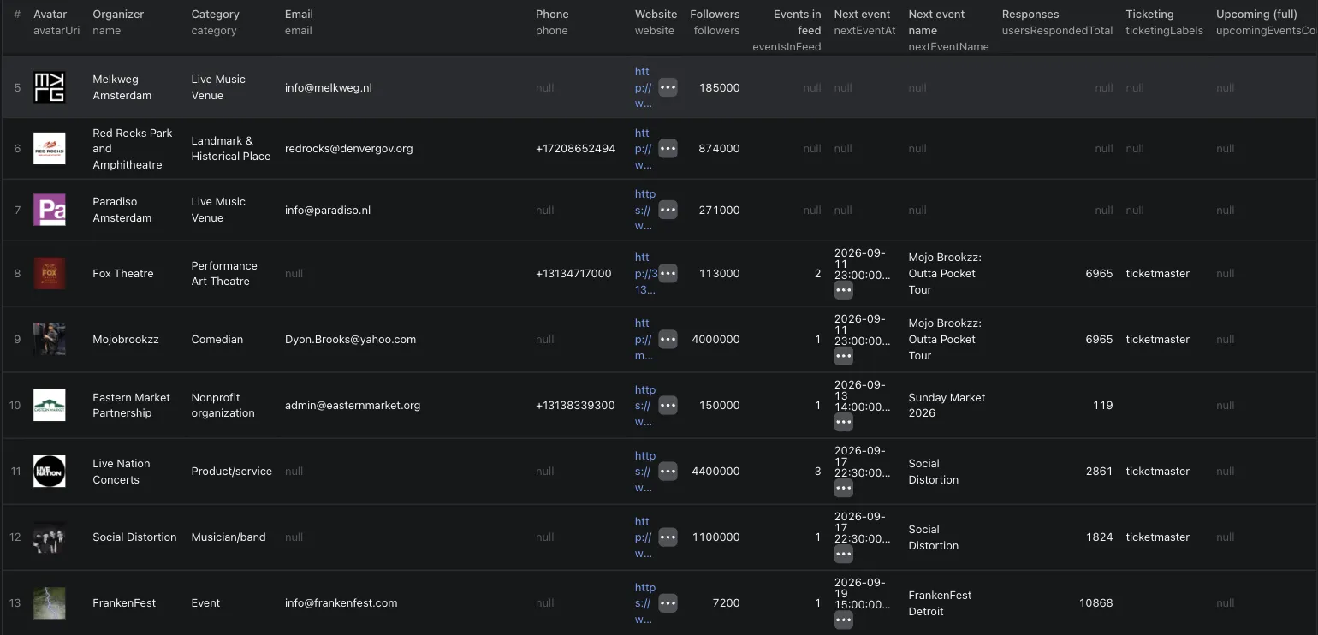This screenshot has width=1318, height=635.
Task: Select email info@paradiso.nl
Action: tap(328, 210)
